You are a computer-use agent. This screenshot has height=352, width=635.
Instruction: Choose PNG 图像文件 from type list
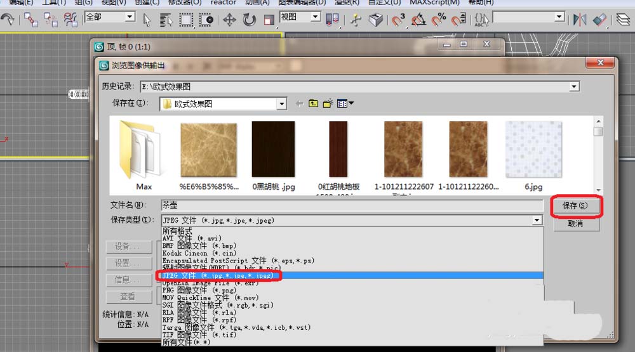click(x=199, y=290)
